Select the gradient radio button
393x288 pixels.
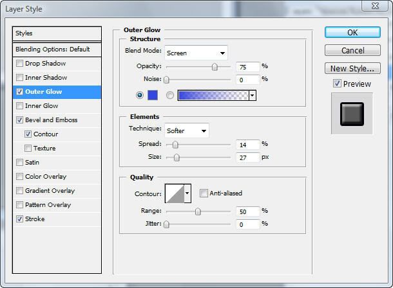(170, 95)
